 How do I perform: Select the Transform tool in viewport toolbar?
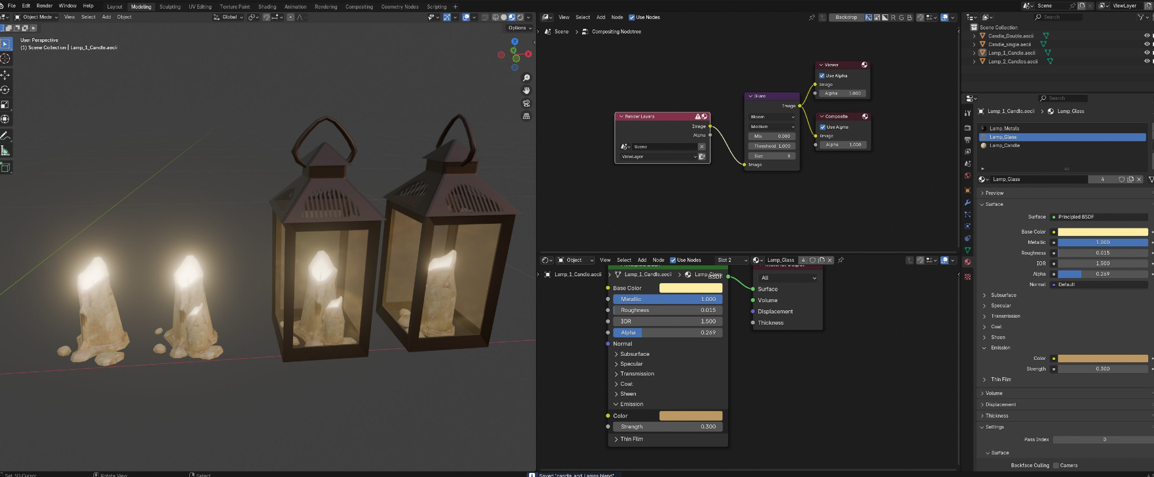click(x=5, y=119)
